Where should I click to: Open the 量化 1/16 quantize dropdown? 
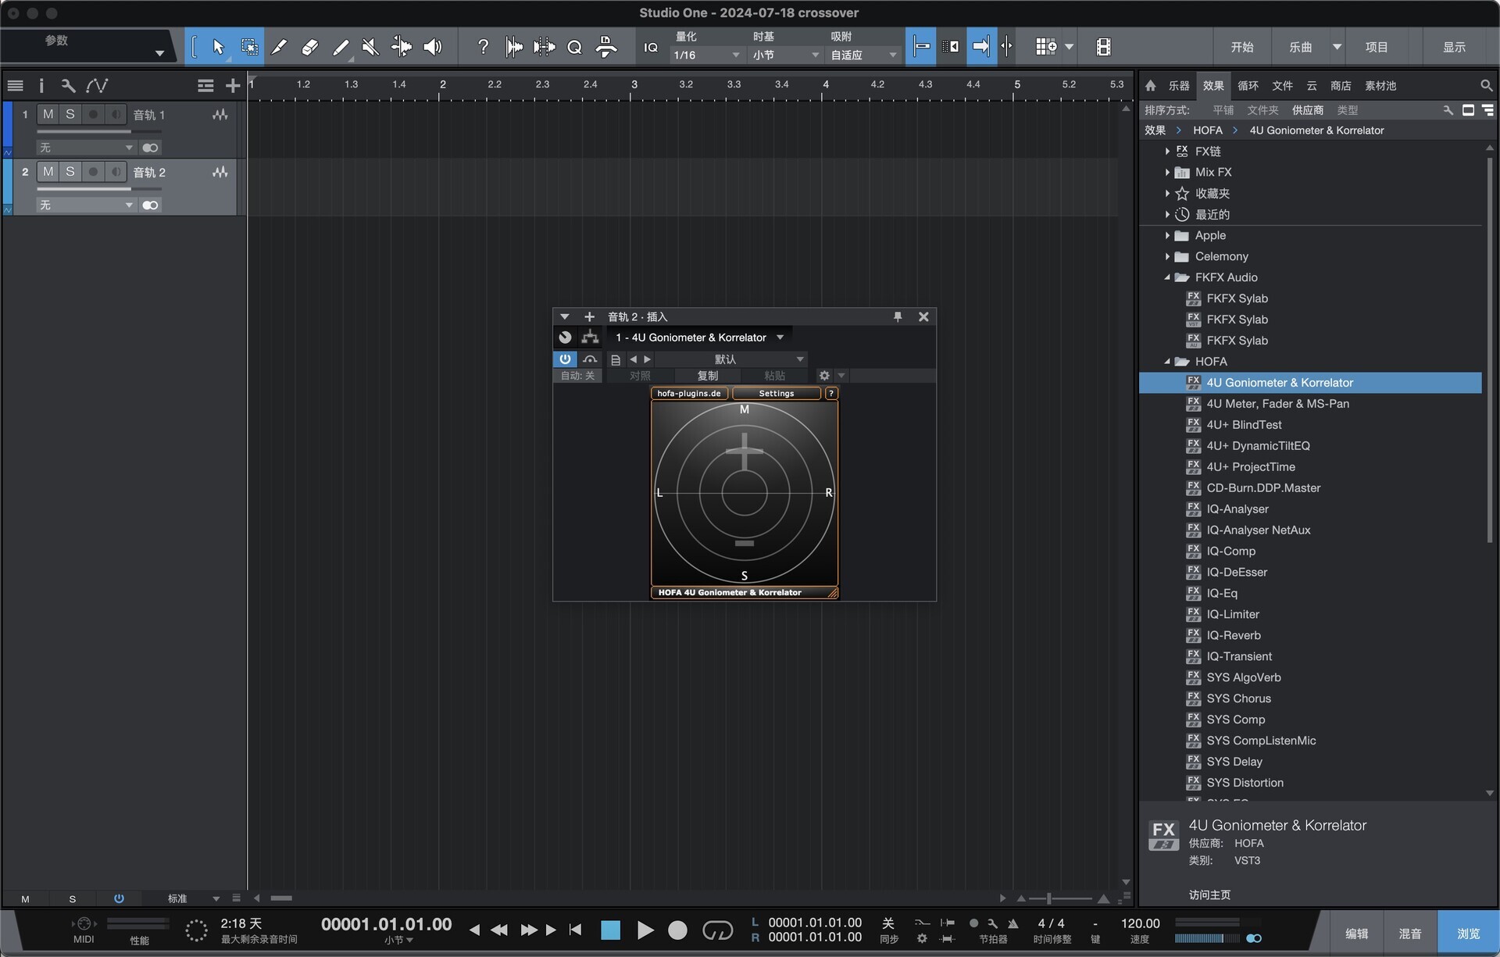click(x=706, y=55)
